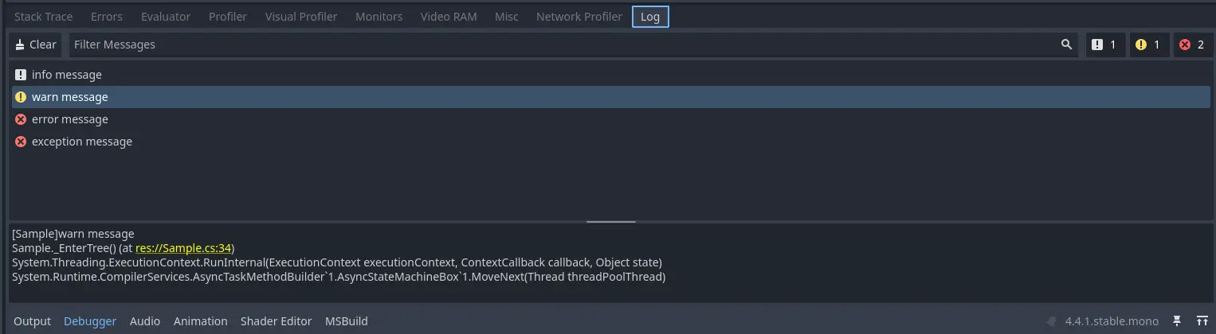The image size is (1216, 334).
Task: Open the Visual Profiler tab
Action: coord(301,17)
